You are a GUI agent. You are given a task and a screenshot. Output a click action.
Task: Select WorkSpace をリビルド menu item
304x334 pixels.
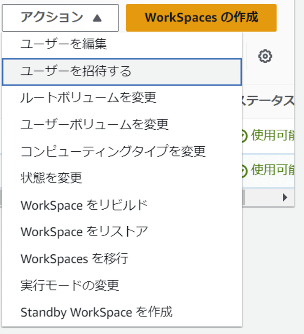pos(122,205)
